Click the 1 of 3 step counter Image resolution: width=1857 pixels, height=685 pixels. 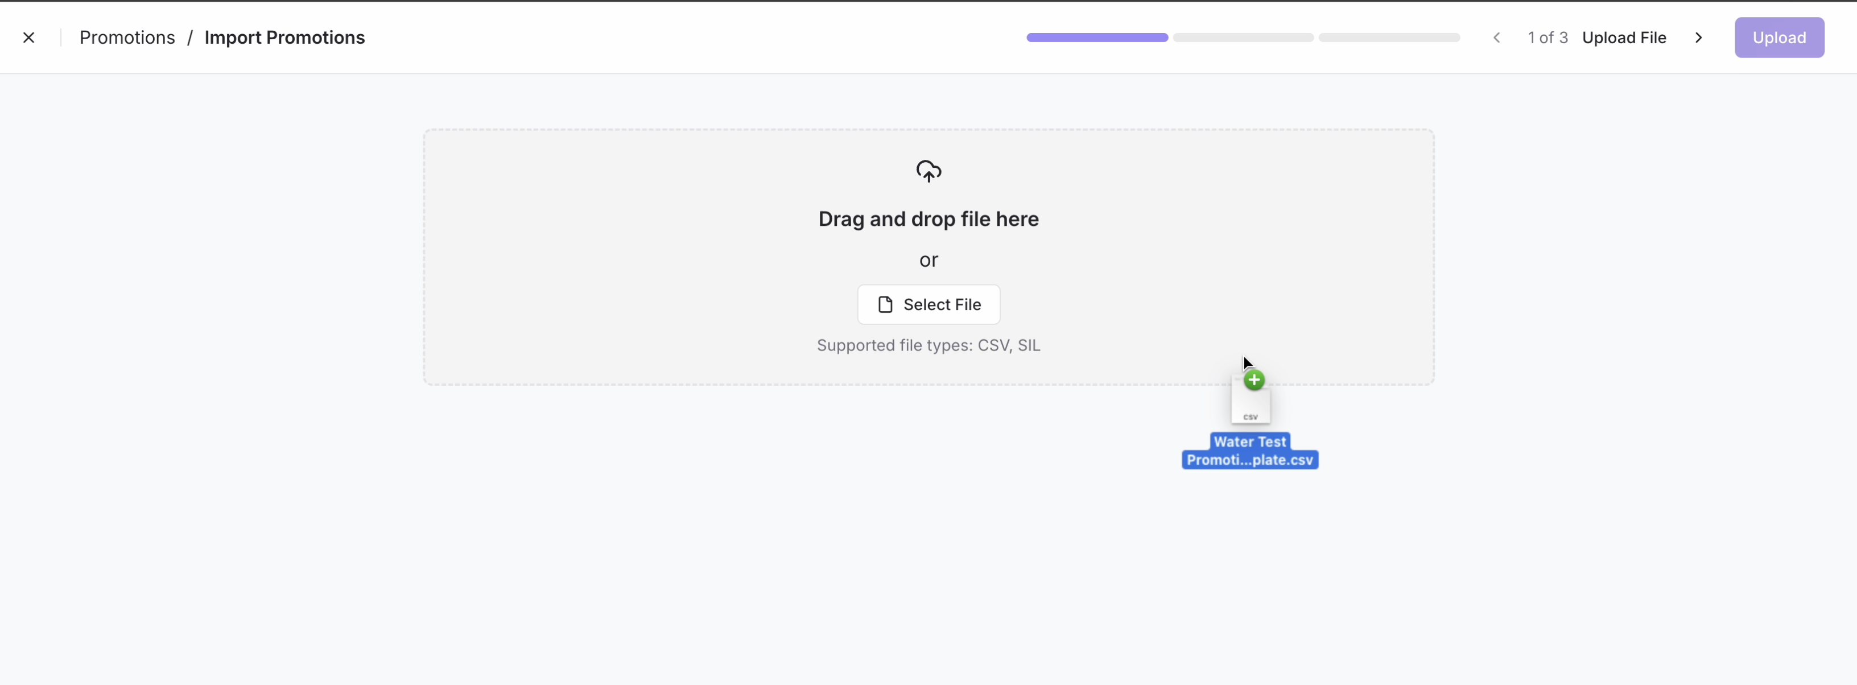pyautogui.click(x=1547, y=37)
